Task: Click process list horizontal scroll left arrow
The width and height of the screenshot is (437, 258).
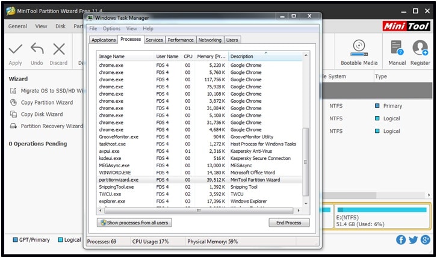Action: tap(101, 210)
